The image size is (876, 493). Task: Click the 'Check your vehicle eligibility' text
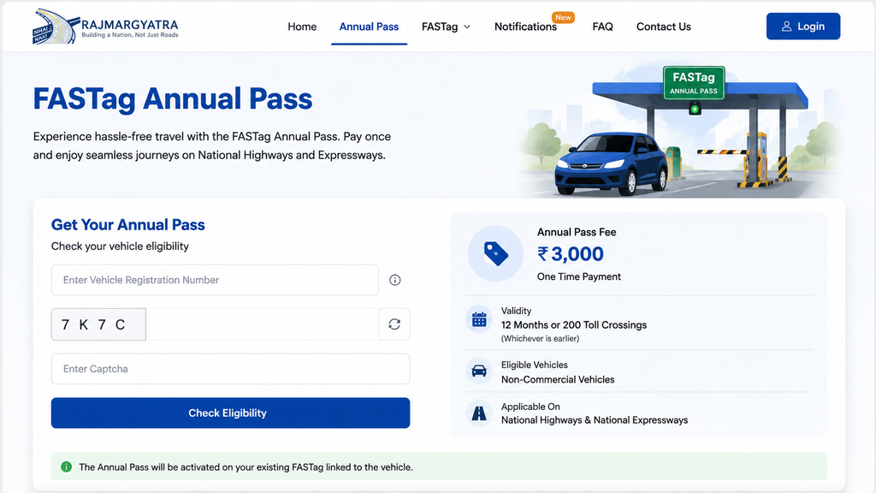(120, 246)
